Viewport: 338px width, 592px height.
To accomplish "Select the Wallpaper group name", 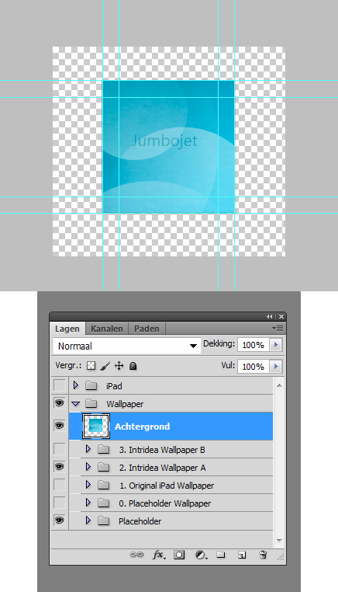I will [125, 404].
